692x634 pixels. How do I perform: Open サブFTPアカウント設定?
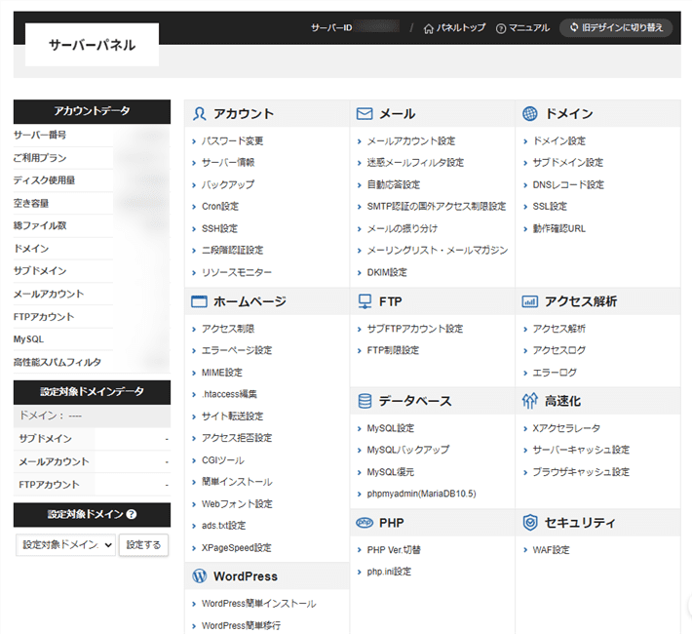pos(415,329)
